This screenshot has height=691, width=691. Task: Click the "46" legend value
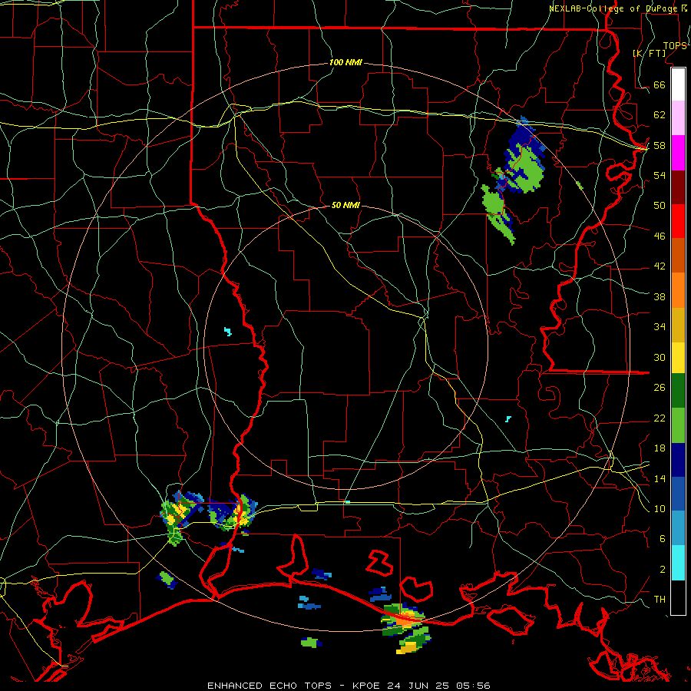click(660, 236)
